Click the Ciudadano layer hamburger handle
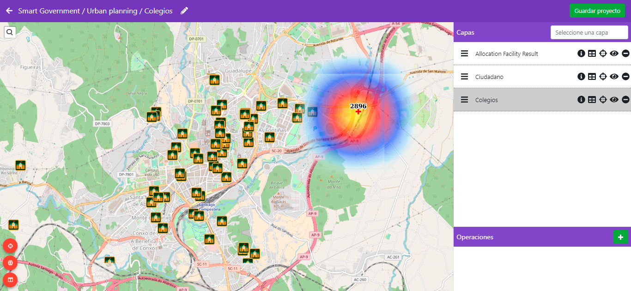 tap(465, 77)
